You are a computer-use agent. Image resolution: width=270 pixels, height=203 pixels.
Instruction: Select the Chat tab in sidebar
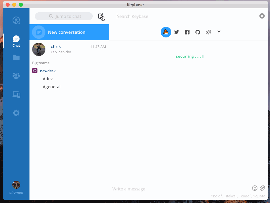[x=16, y=41]
